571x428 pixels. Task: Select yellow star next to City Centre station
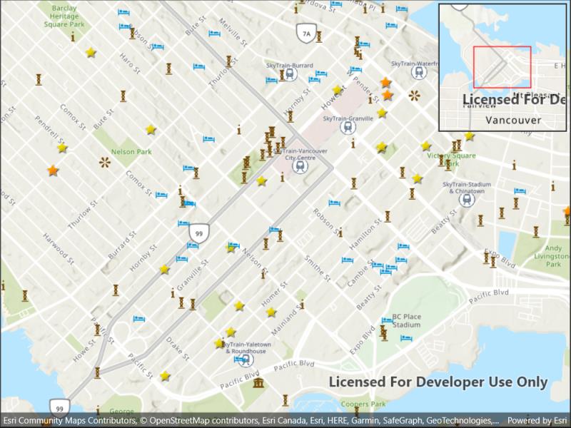tap(261, 181)
